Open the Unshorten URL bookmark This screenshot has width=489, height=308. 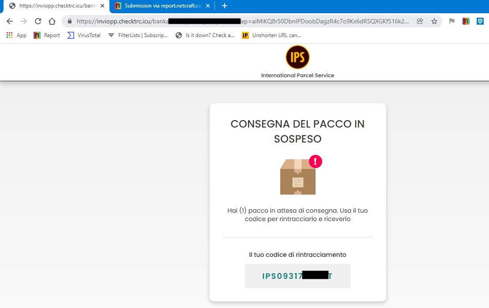pos(271,35)
